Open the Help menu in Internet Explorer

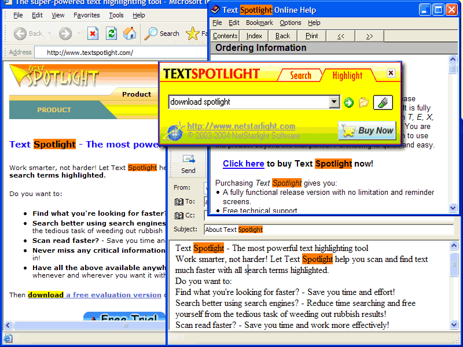point(138,15)
